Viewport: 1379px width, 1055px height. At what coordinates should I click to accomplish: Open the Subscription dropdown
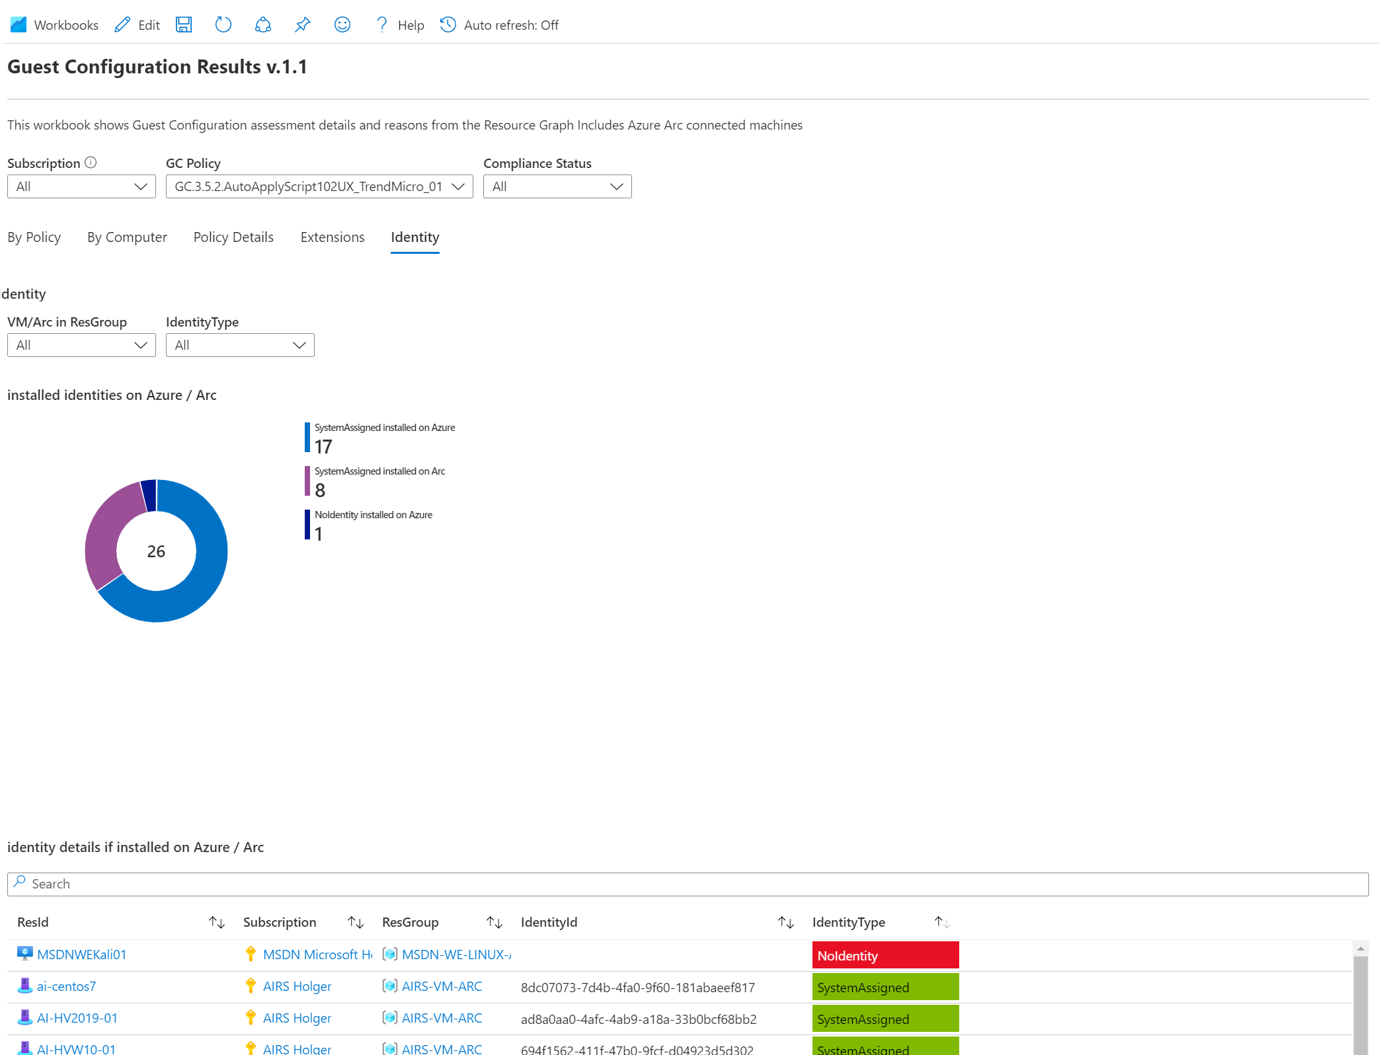click(81, 186)
